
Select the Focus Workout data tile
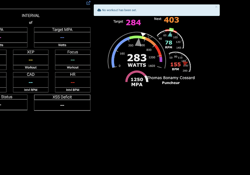click(72, 59)
